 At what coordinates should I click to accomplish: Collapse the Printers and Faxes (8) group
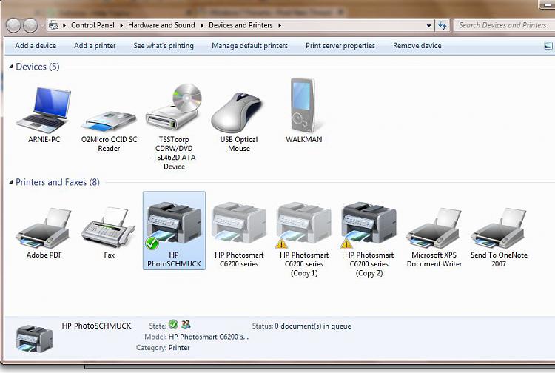tap(11, 182)
